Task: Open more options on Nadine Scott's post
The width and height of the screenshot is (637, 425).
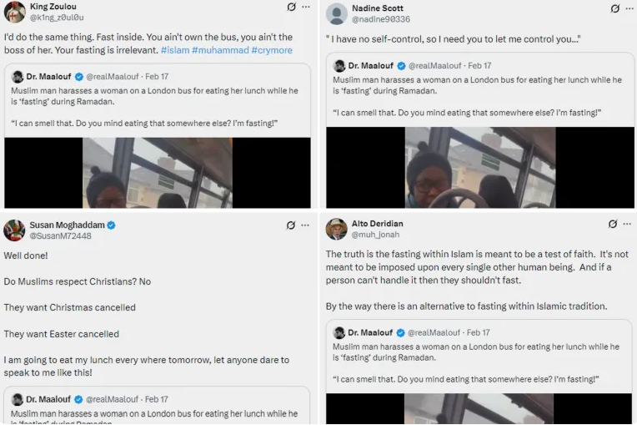Action: pyautogui.click(x=630, y=8)
